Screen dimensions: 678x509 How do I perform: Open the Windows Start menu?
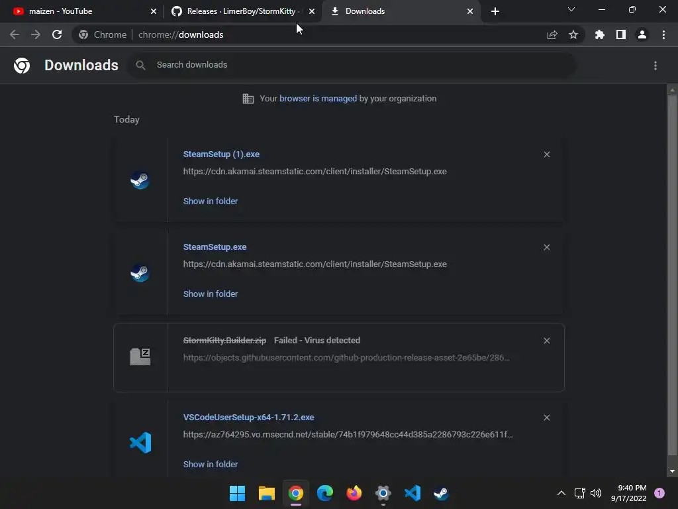coord(238,493)
